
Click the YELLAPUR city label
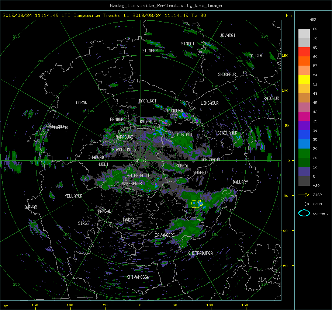pos(73,196)
